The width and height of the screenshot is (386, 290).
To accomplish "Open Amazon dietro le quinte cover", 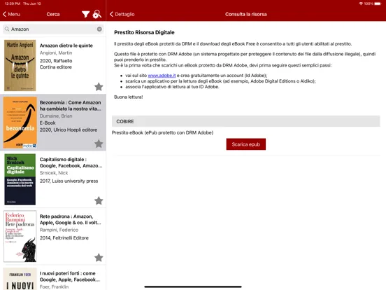I will coord(20,65).
